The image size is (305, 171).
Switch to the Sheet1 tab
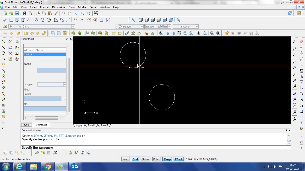coord(91,125)
